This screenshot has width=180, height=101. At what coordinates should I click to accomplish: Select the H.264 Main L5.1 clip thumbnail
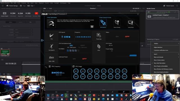(5, 52)
